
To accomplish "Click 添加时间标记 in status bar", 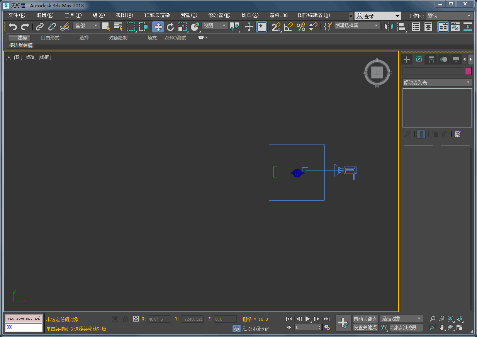I will pyautogui.click(x=255, y=329).
